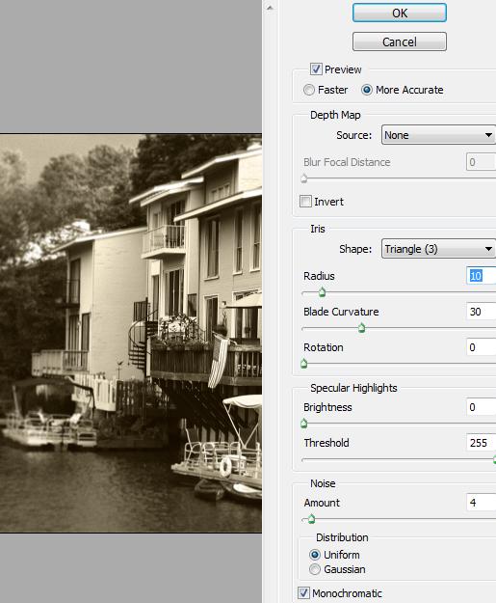Screen dimensions: 496x603
Task: Click the Rotation slider handle
Action: (304, 364)
